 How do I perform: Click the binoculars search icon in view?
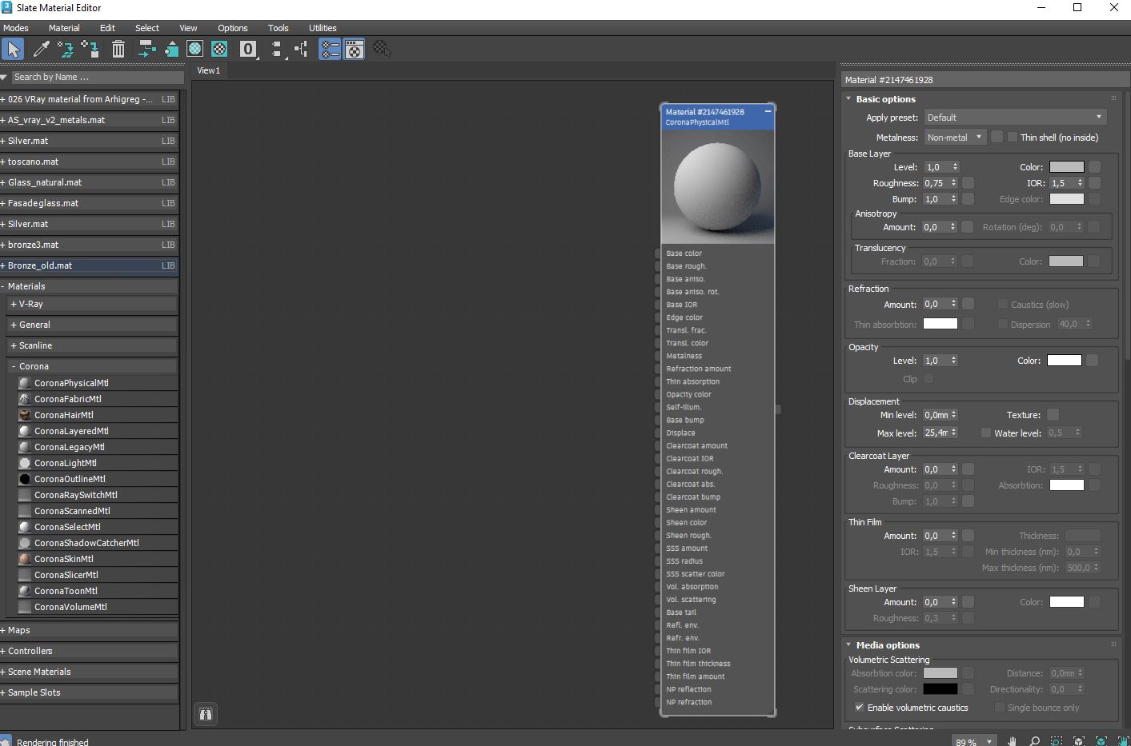(x=206, y=714)
